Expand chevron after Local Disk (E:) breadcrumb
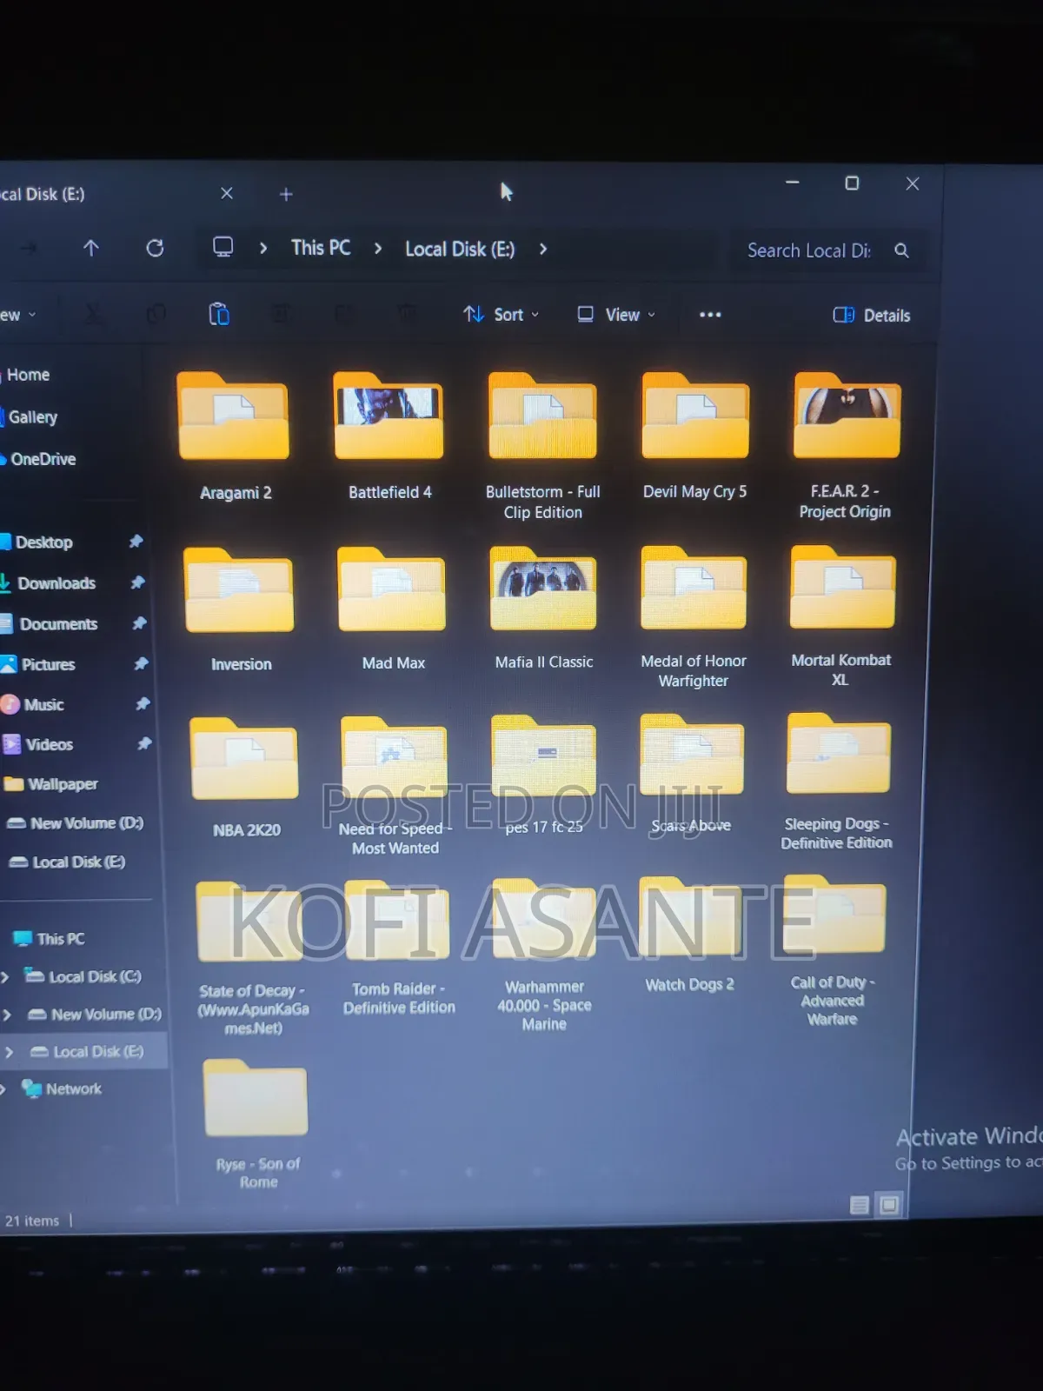 click(x=543, y=249)
